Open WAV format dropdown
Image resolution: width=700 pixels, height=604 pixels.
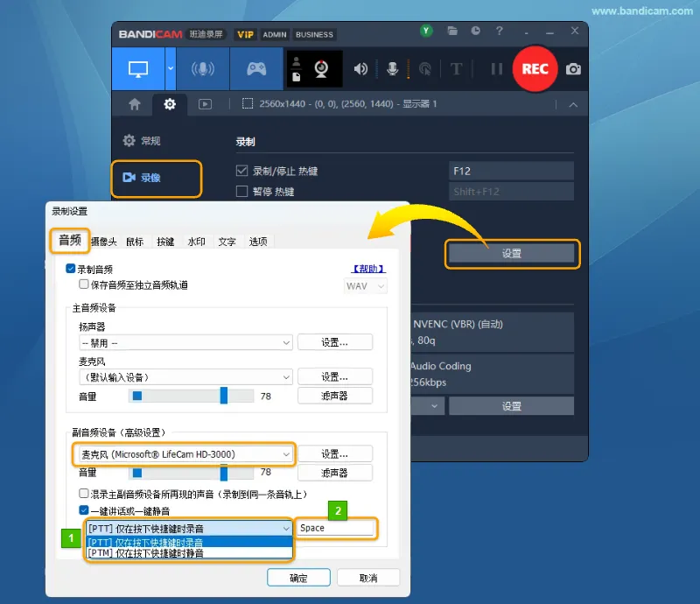pos(365,286)
